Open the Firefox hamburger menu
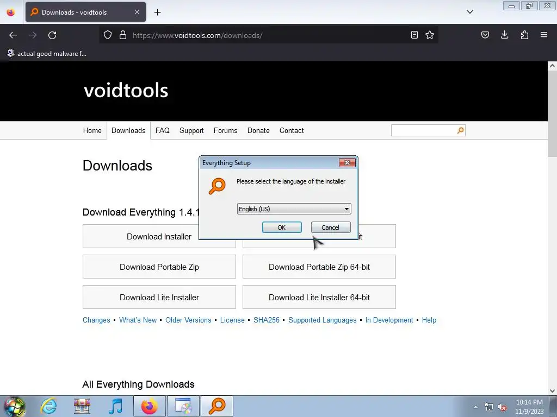 [x=544, y=35]
